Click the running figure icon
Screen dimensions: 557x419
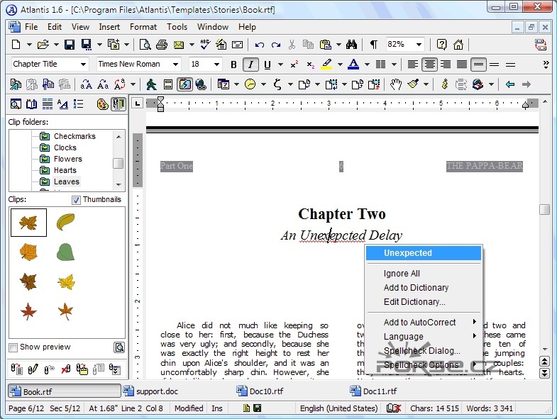[x=151, y=84]
